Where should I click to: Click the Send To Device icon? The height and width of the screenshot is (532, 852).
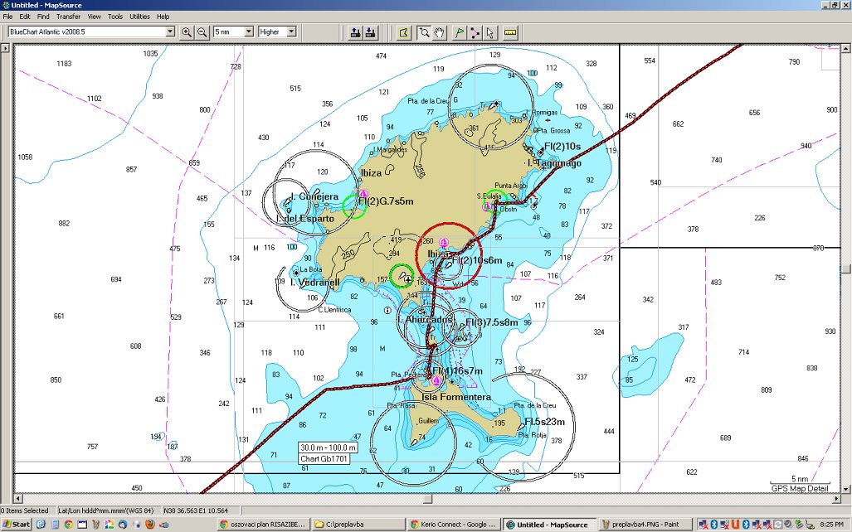(x=355, y=32)
